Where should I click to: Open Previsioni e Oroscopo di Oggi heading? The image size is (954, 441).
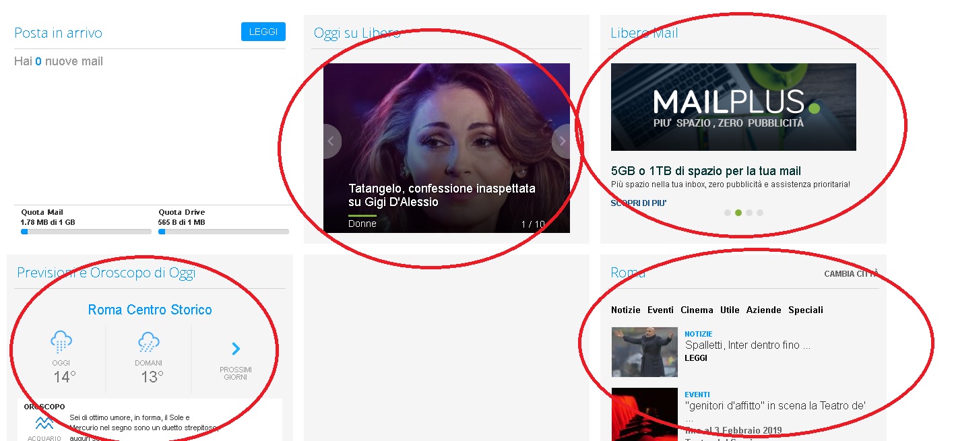click(x=106, y=273)
